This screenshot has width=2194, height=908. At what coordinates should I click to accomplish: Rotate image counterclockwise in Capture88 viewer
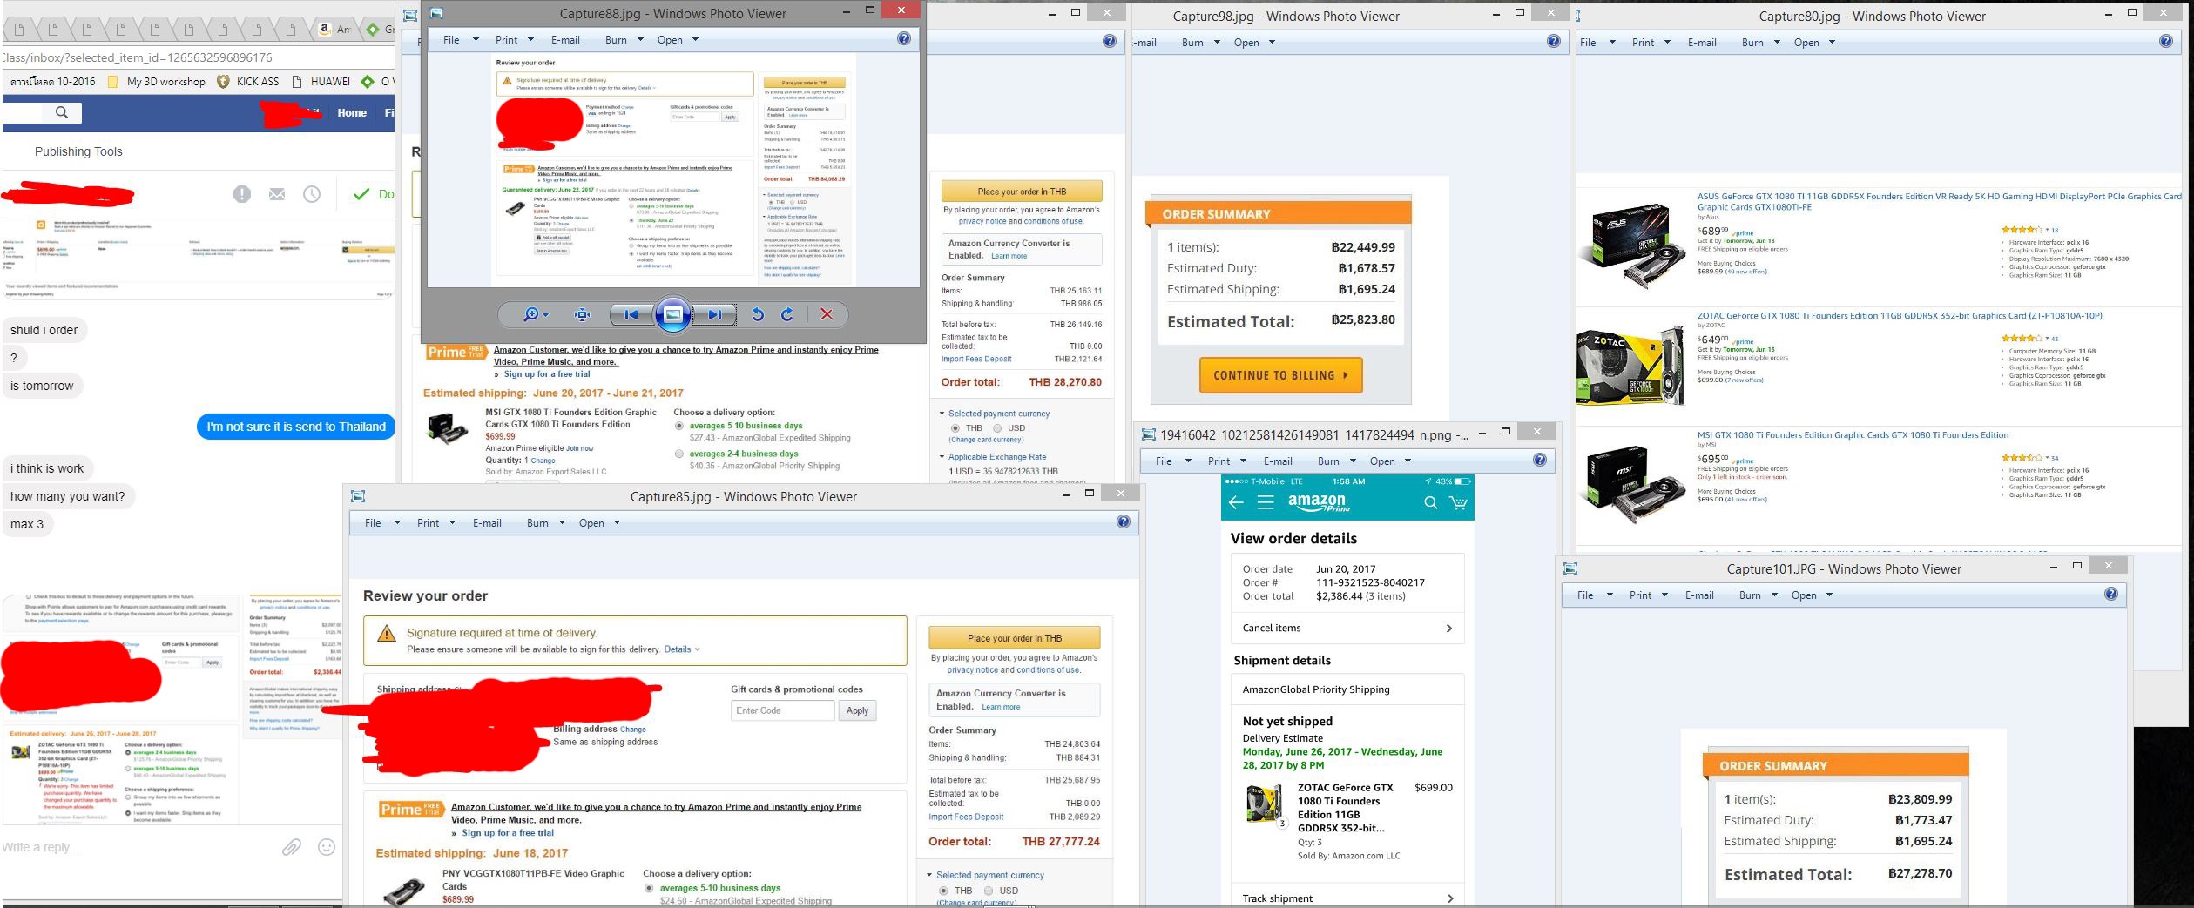[x=758, y=315]
